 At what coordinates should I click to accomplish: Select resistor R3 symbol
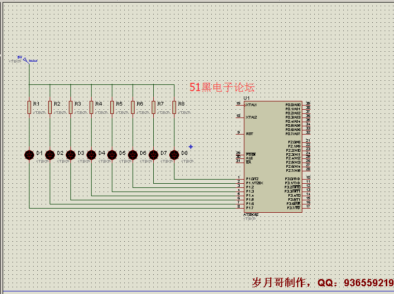click(x=70, y=107)
